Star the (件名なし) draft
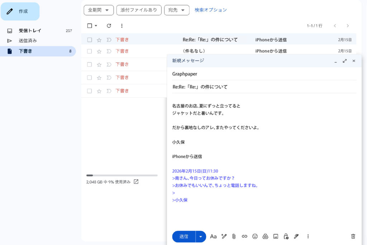The width and height of the screenshot is (367, 245). [x=99, y=52]
